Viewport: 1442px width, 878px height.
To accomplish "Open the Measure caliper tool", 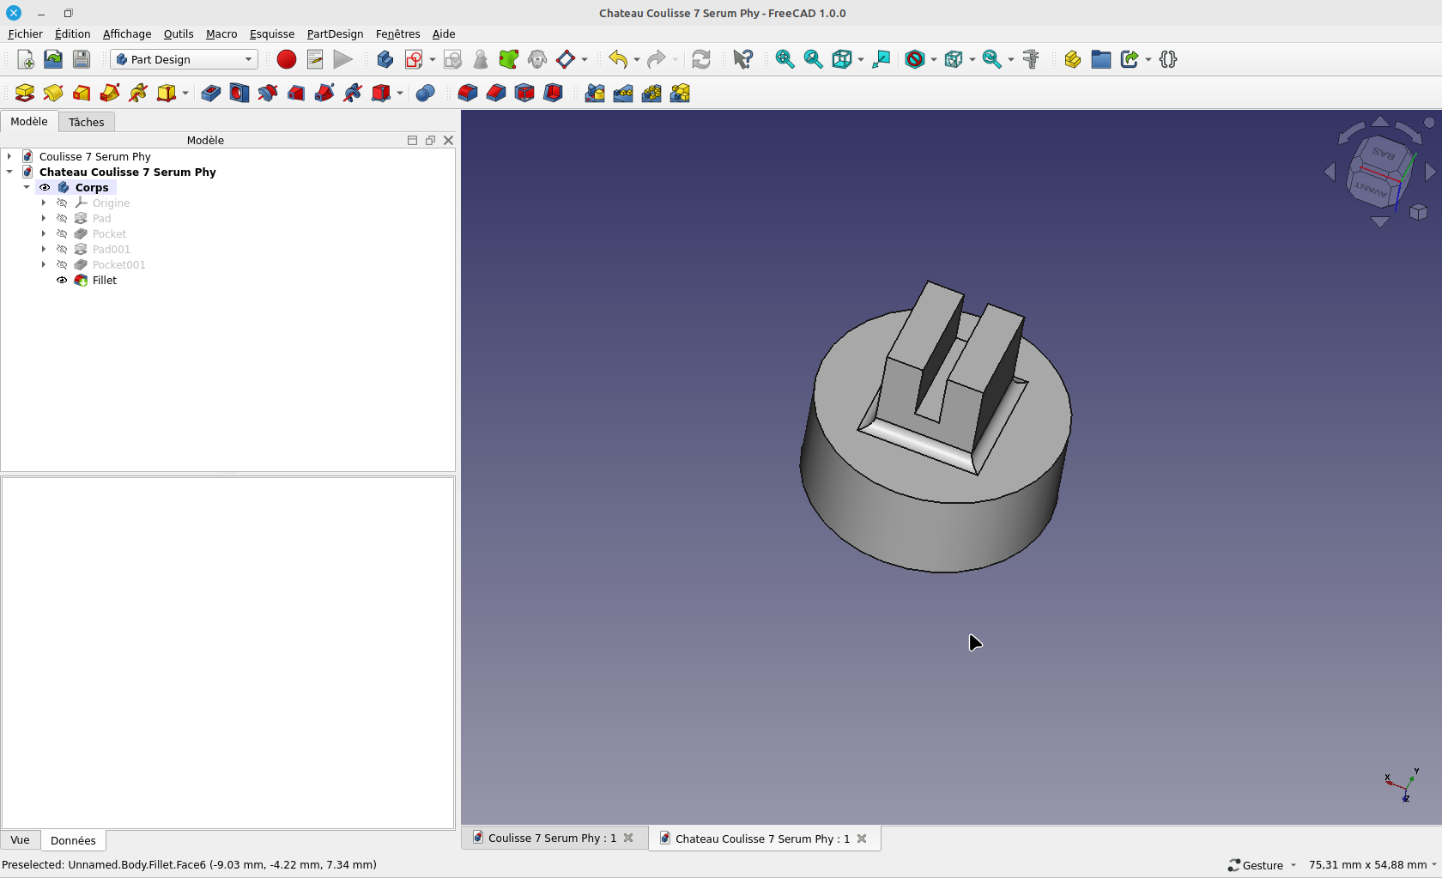I will tap(1031, 59).
